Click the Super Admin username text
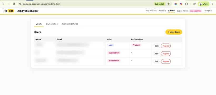 pyautogui.click(x=183, y=11)
